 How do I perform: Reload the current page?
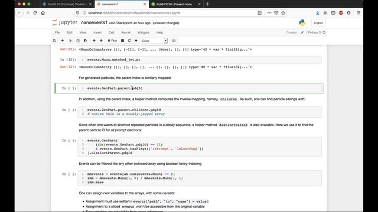pos(35,13)
